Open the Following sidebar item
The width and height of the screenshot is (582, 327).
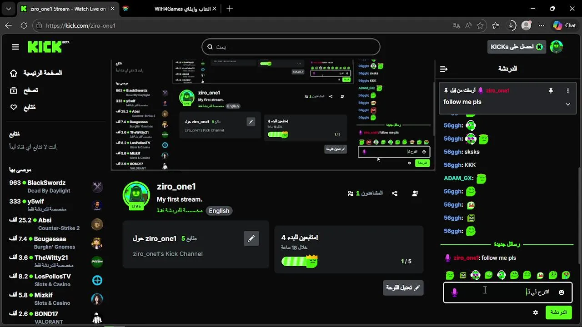tap(23, 108)
